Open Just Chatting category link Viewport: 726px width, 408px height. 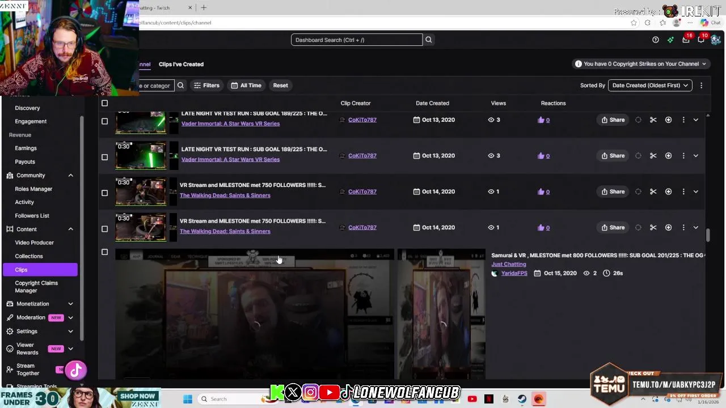coord(508,264)
